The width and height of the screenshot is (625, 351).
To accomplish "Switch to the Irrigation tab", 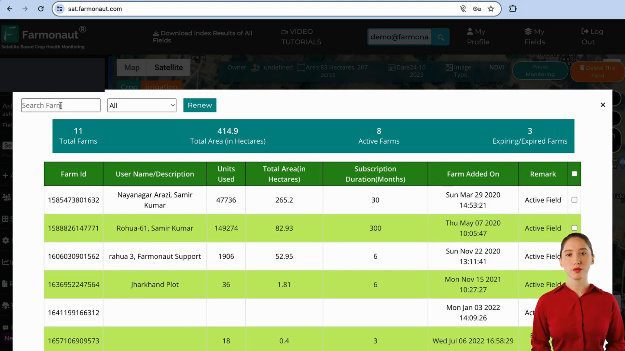I will (x=161, y=87).
